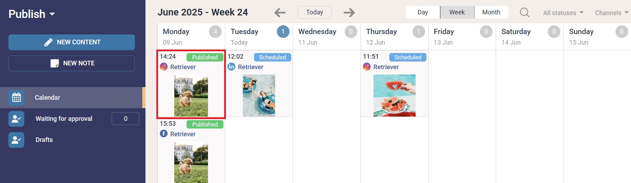Click the Drafts sidebar icon
The image size is (631, 183).
[17, 140]
